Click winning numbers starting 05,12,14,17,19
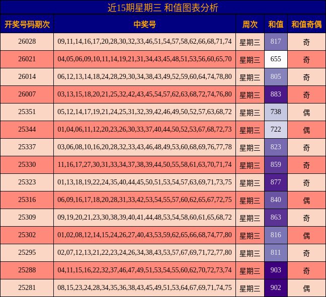 click(144, 112)
